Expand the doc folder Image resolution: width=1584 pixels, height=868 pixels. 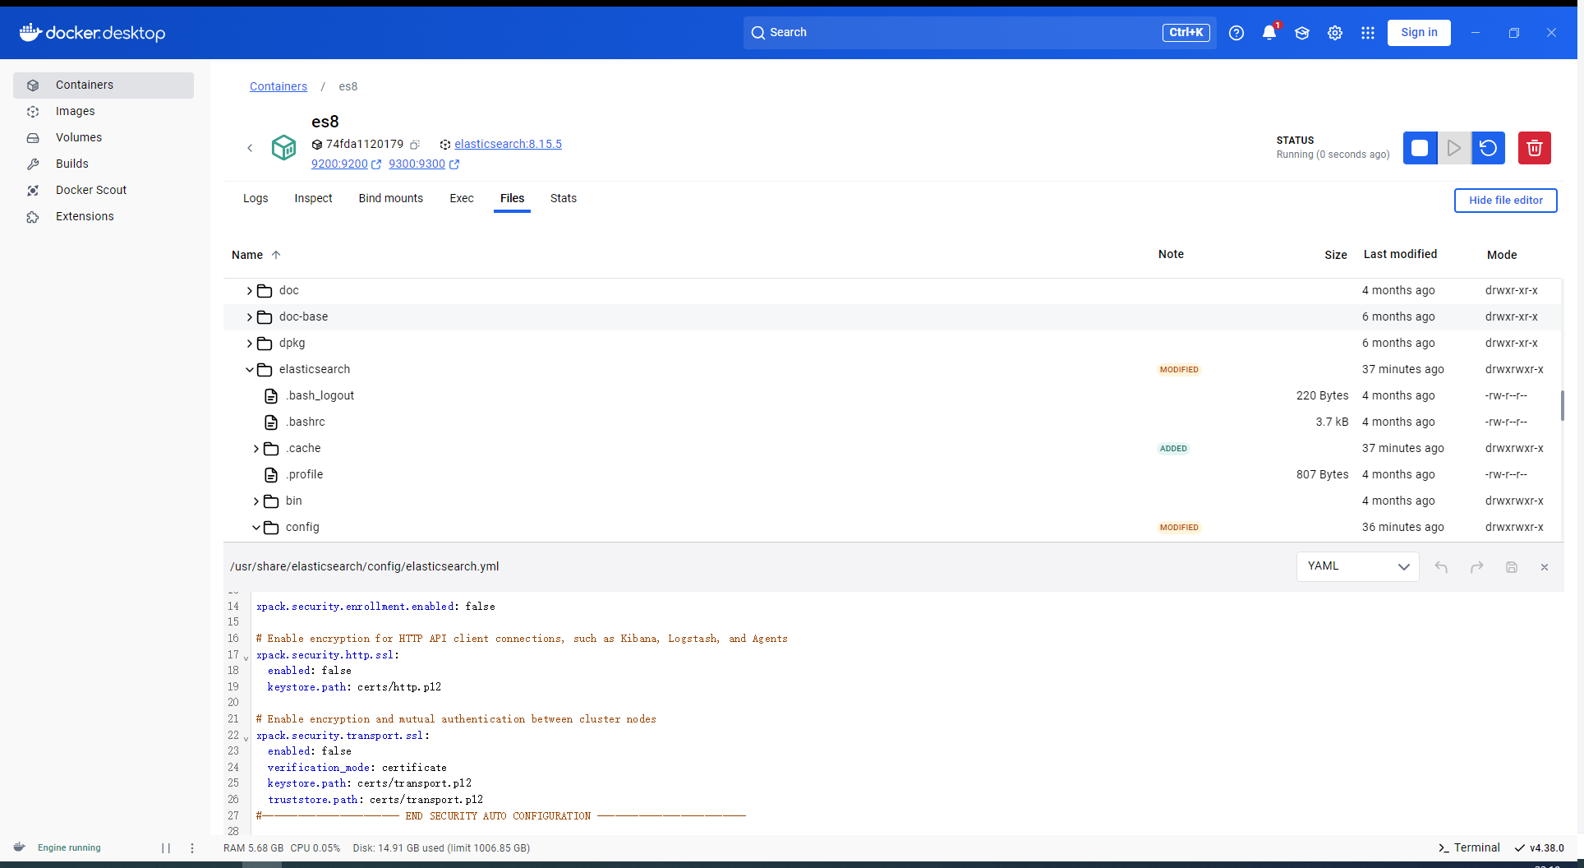[250, 291]
